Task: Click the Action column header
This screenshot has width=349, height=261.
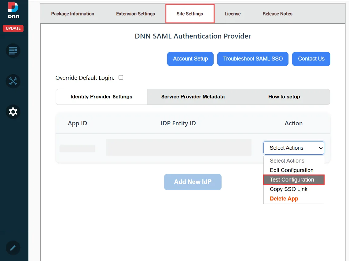Action: pos(294,123)
